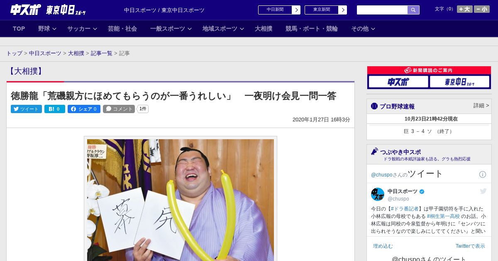Open the 大相撲 navigation item
Viewport: 498px width, 261px height.
(264, 29)
